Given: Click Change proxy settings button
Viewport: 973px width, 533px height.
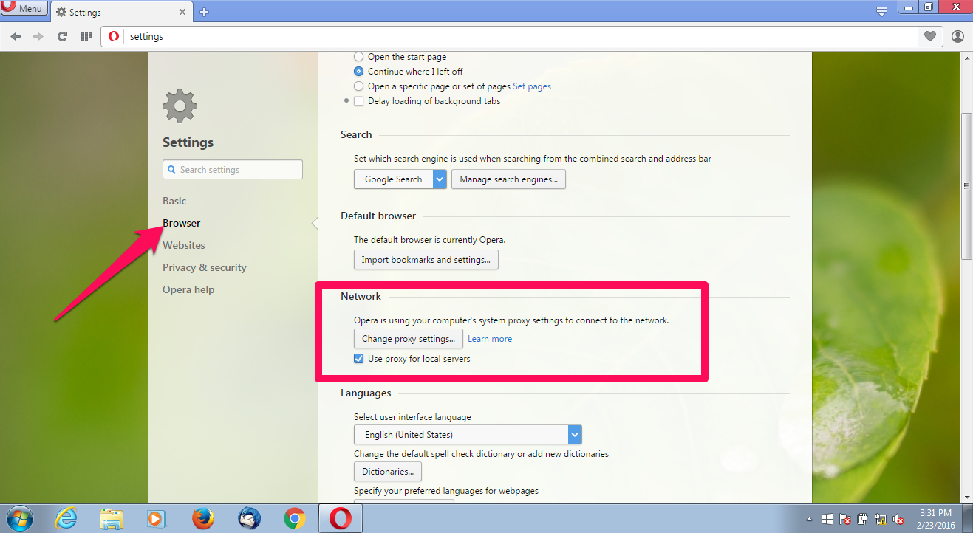Looking at the screenshot, I should point(409,339).
